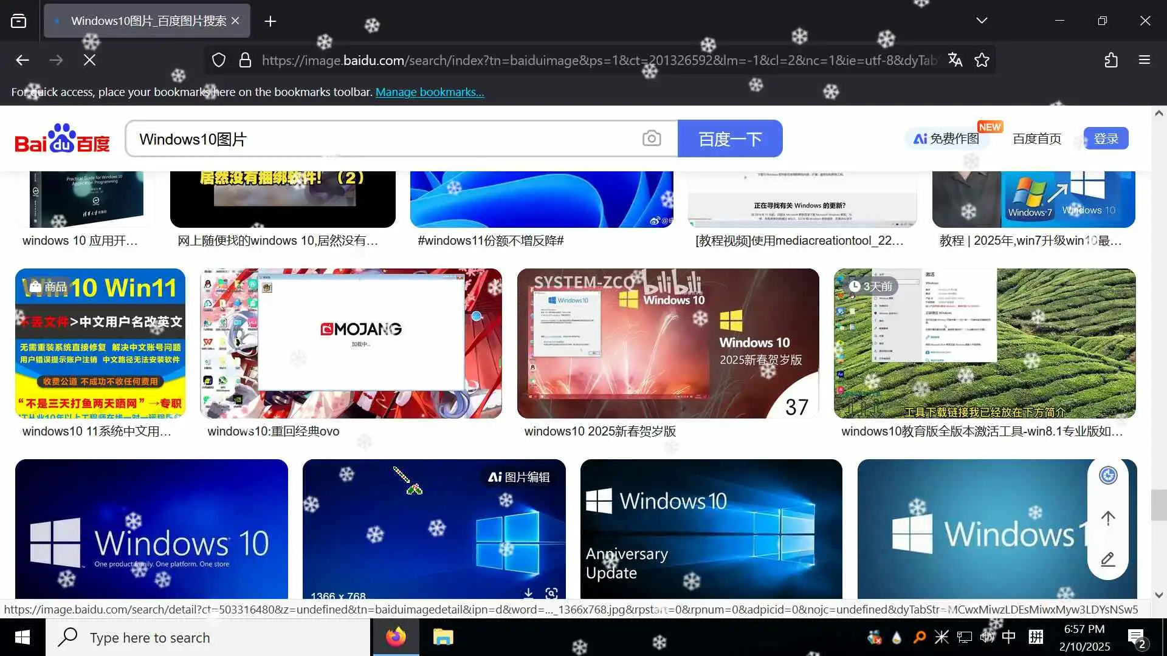Click the pencil feedback icon
Screen dimensions: 1167x656
(1108, 559)
